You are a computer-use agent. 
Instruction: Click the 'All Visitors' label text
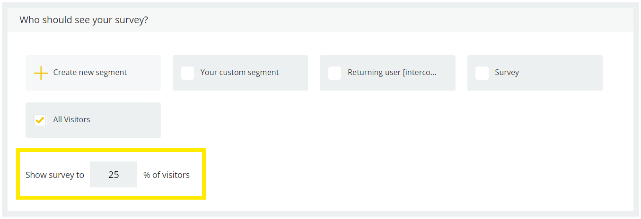(x=71, y=119)
